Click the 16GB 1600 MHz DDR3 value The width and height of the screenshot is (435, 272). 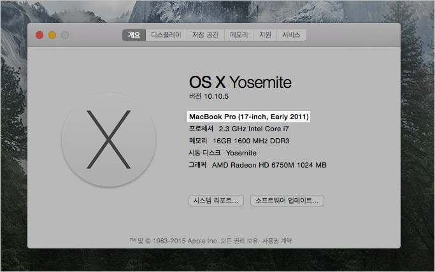coord(251,141)
